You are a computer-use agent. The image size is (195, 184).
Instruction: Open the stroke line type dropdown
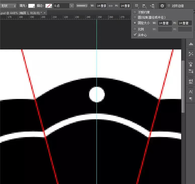(x=82, y=6)
